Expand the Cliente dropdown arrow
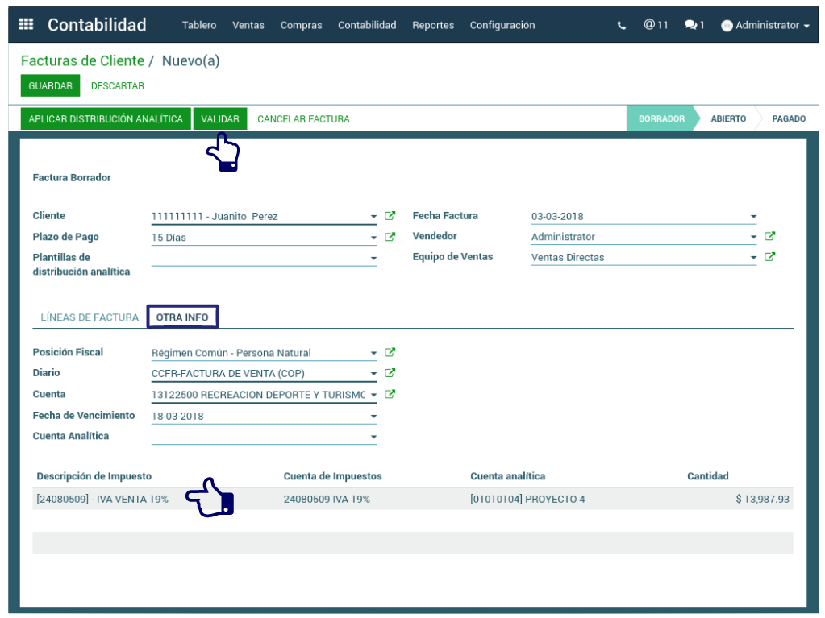 click(373, 217)
